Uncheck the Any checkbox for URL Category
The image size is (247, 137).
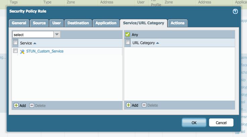tap(128, 34)
